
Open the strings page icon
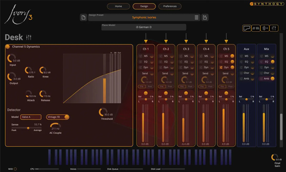pos(255,28)
